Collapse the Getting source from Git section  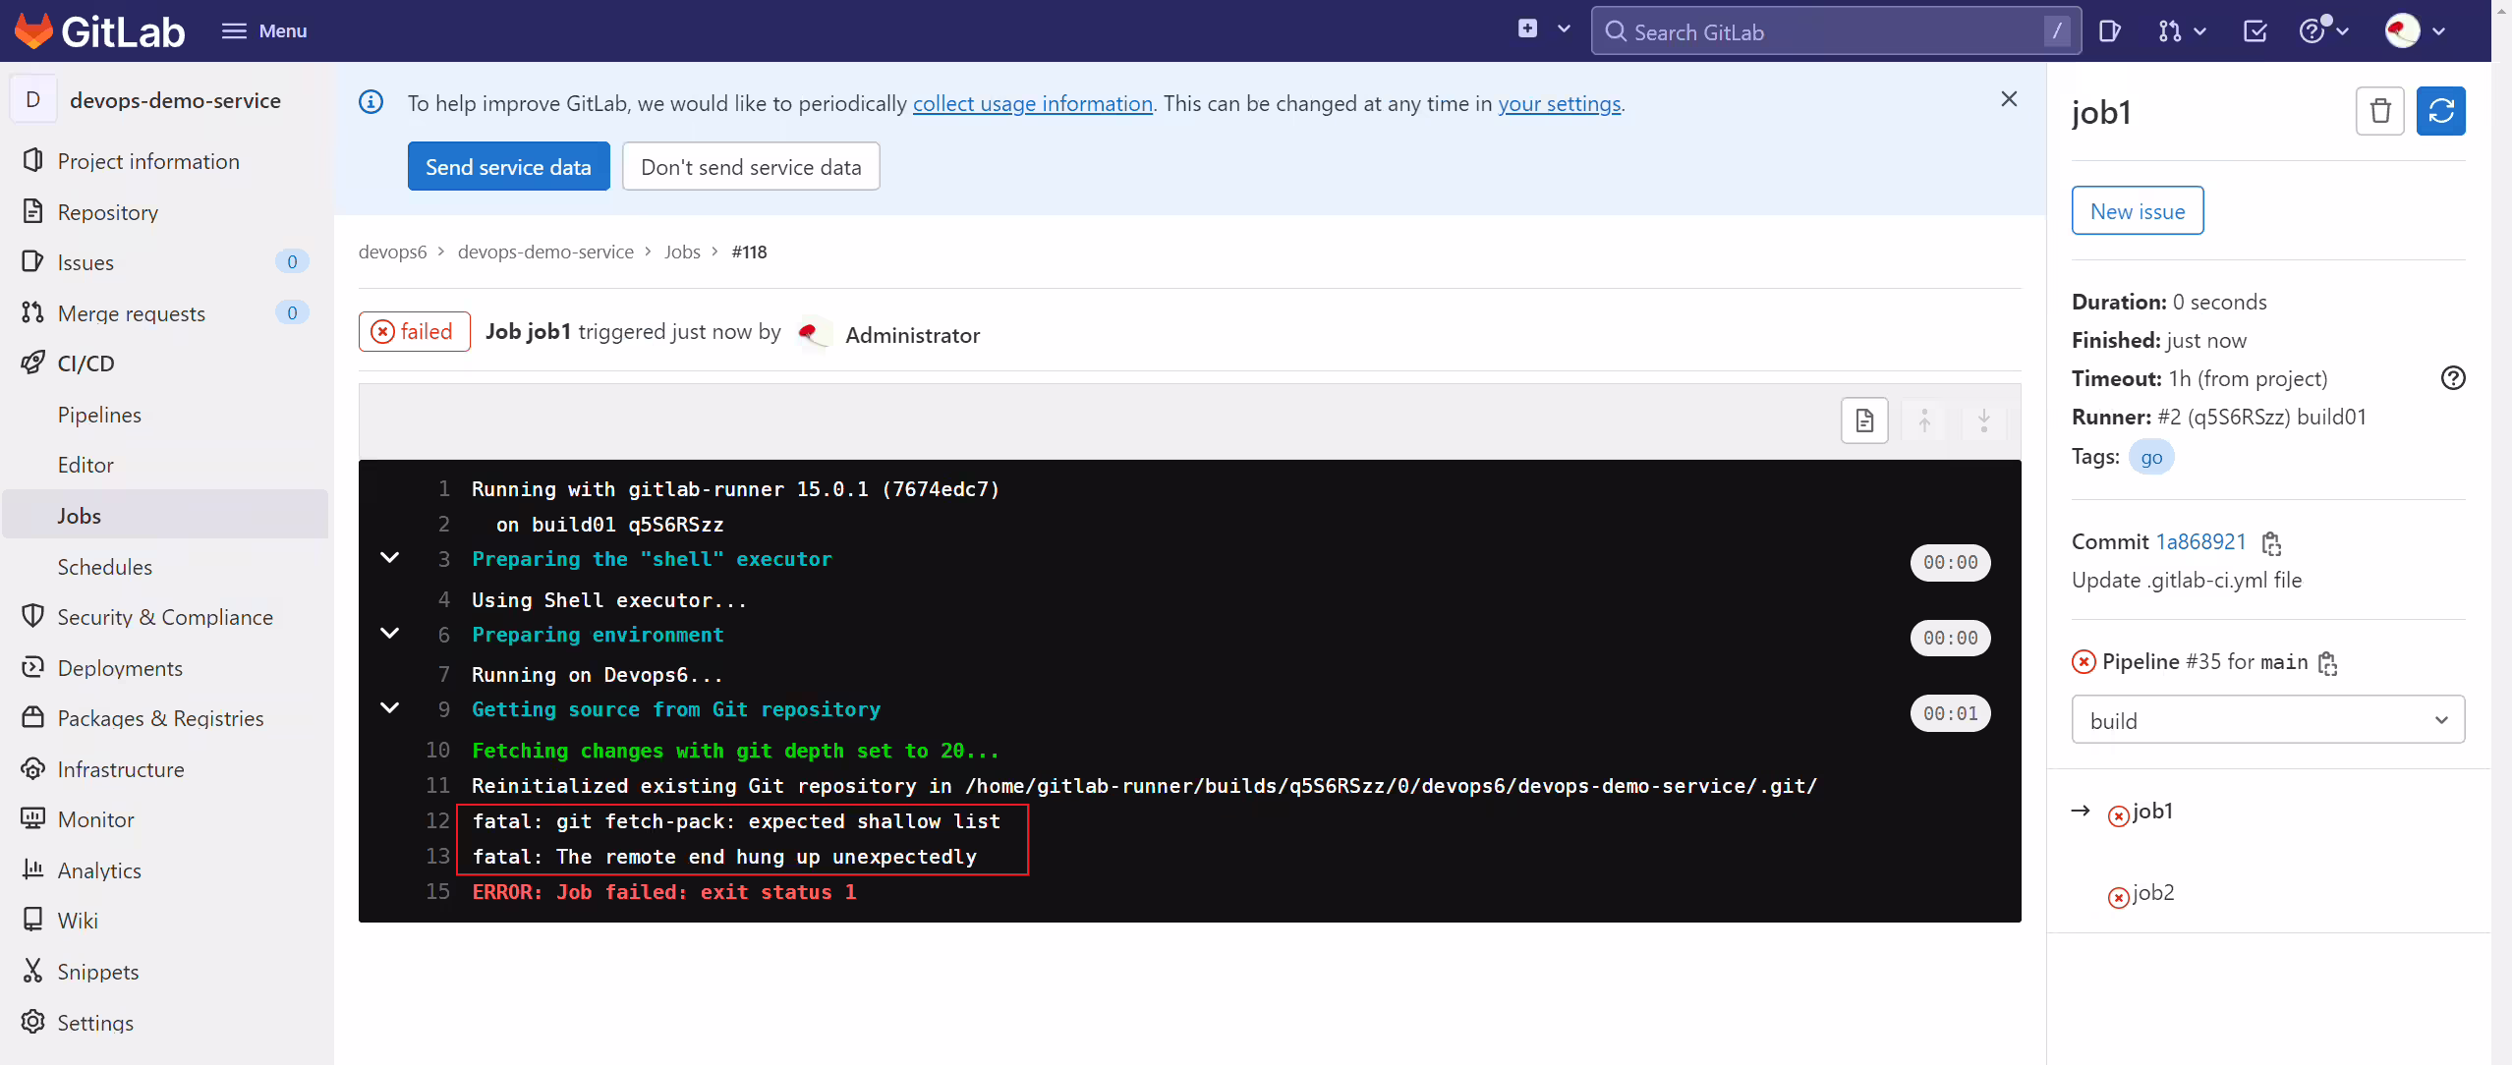pyautogui.click(x=390, y=708)
